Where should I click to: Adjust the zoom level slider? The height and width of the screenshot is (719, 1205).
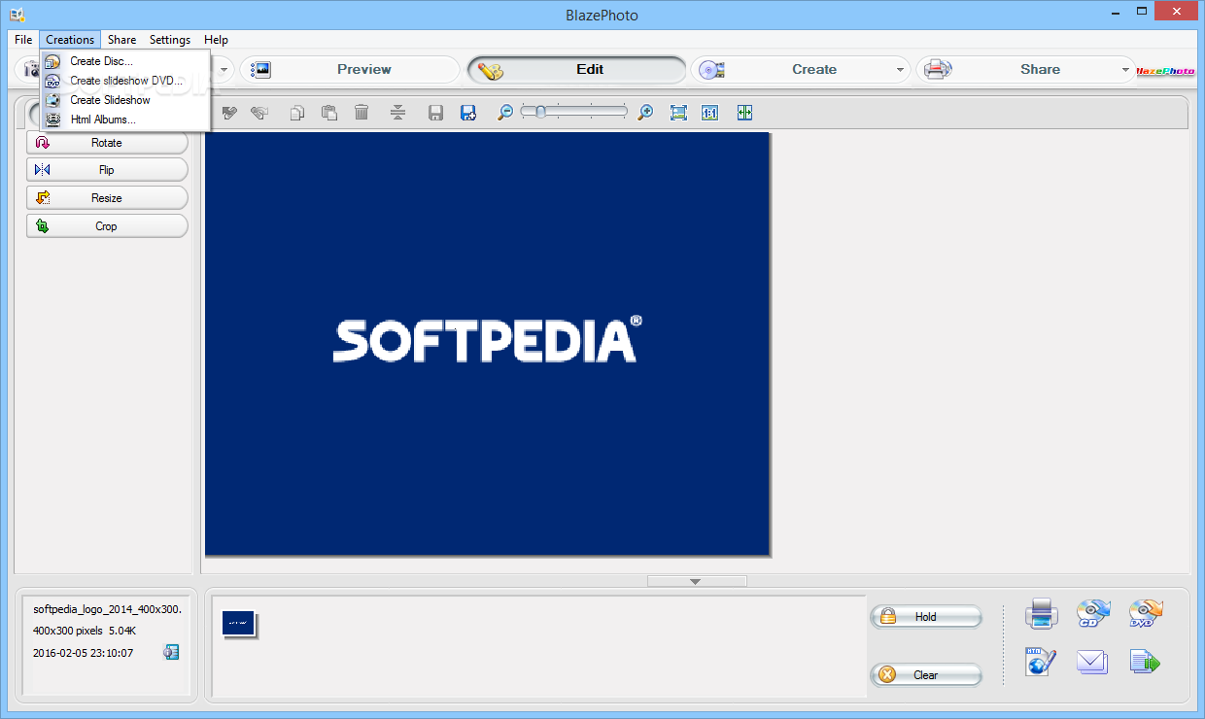coord(574,112)
